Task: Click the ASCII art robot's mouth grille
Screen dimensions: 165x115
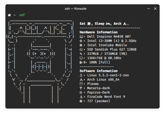Action: 41,67
